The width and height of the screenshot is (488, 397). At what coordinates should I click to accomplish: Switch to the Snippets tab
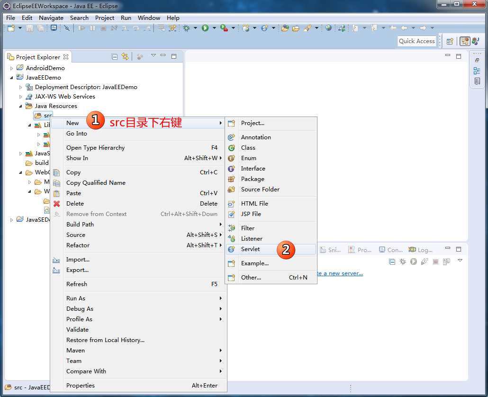[x=330, y=250]
